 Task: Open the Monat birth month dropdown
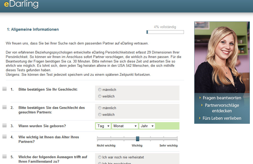[x=125, y=126]
